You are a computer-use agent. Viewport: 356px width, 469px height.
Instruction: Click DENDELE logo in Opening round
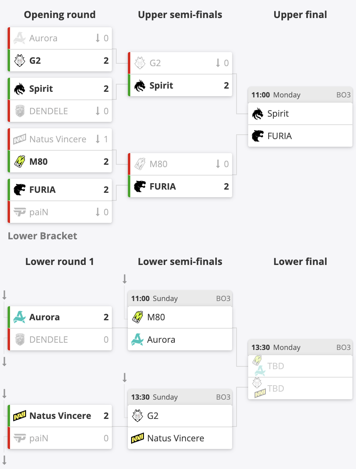coord(20,111)
